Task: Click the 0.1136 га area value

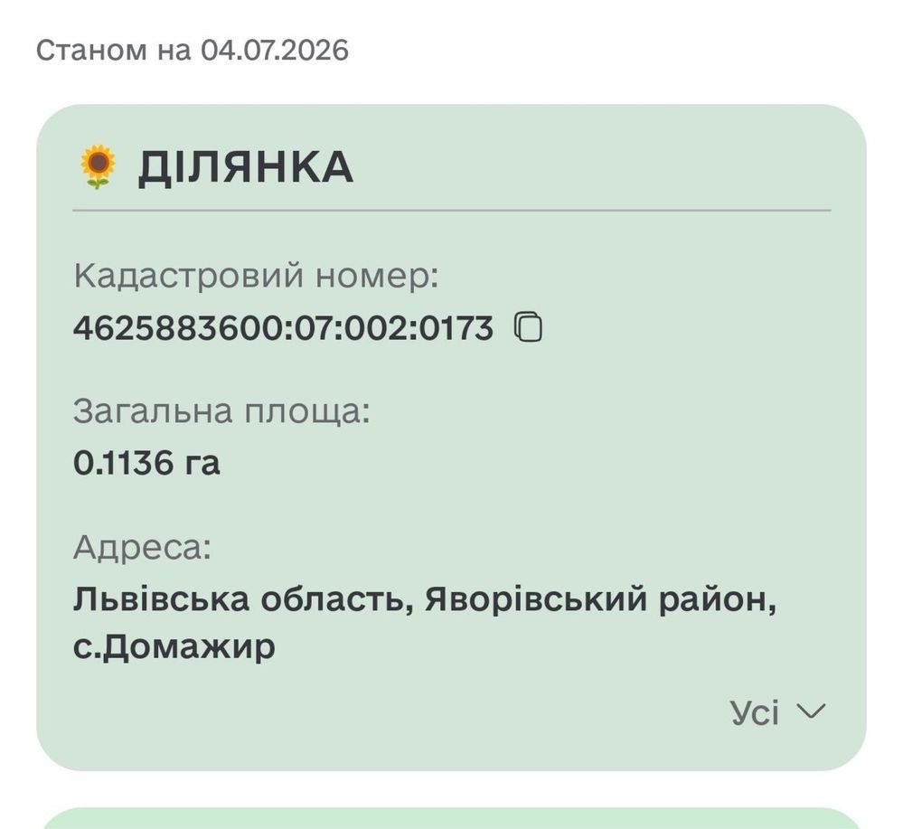Action: (x=146, y=463)
